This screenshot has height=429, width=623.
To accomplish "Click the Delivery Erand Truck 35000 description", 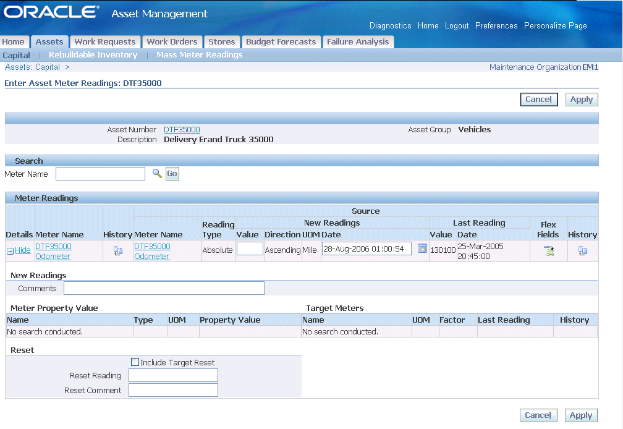I will pos(219,140).
